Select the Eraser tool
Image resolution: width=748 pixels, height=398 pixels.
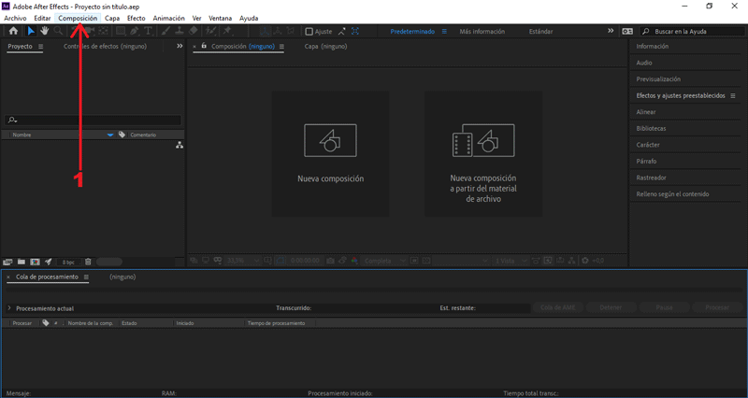tap(193, 31)
